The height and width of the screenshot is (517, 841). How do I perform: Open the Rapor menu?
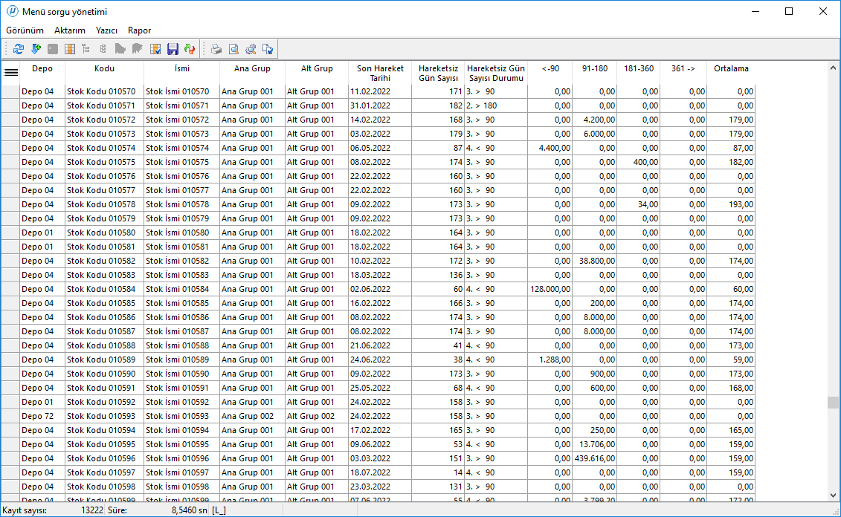click(139, 30)
